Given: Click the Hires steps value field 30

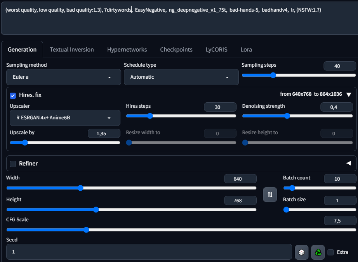Looking at the screenshot, I should 220,107.
